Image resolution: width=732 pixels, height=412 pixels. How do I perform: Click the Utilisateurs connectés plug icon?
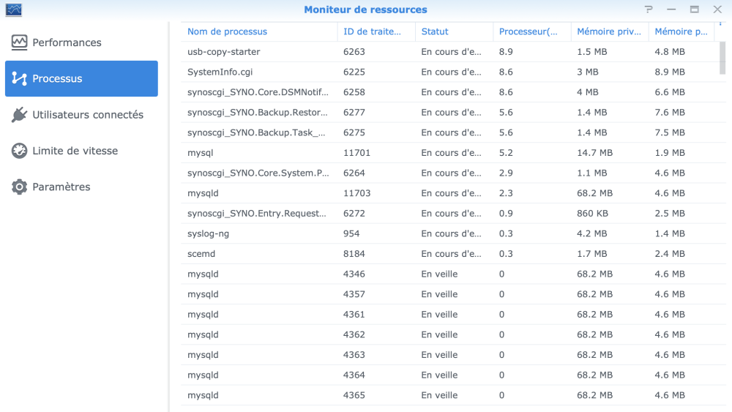[19, 115]
